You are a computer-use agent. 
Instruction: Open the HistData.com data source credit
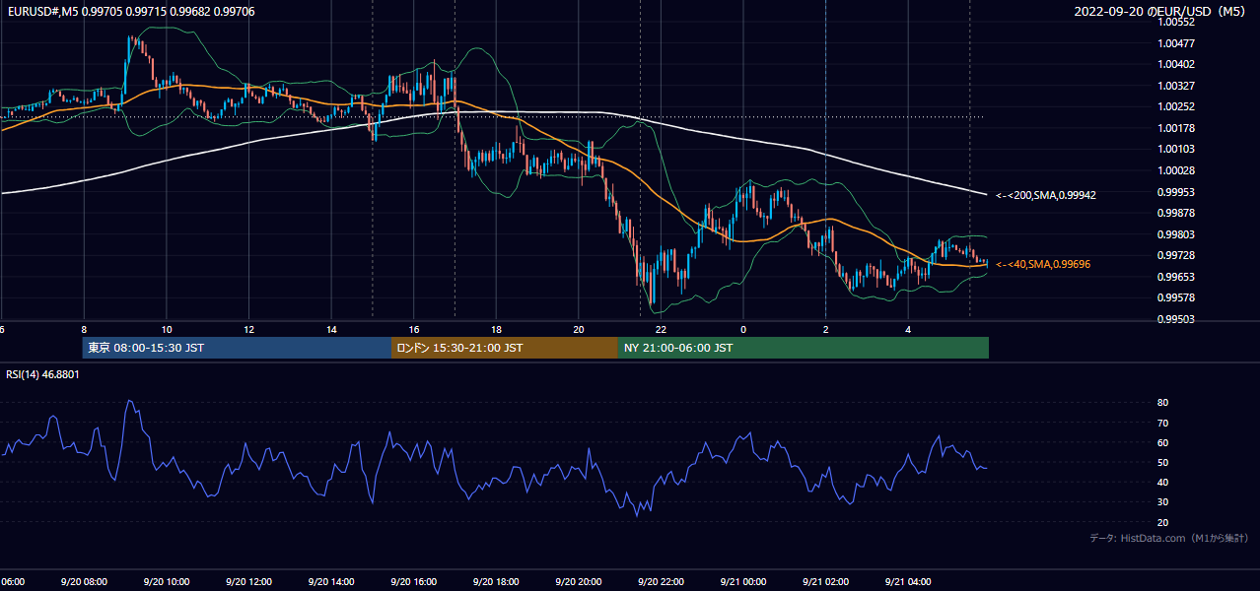(1168, 539)
